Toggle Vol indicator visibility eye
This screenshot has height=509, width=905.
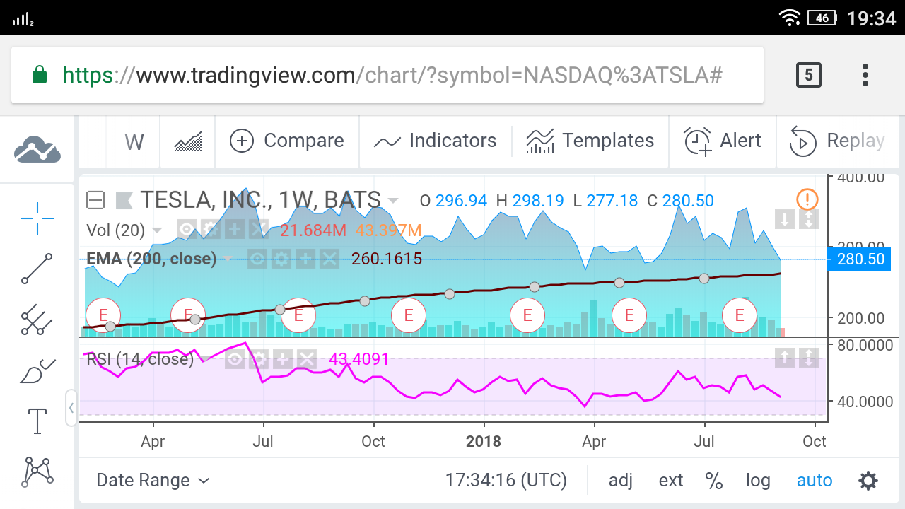click(187, 229)
